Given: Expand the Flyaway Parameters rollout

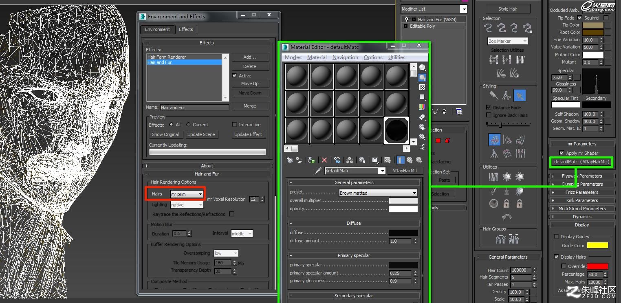Looking at the screenshot, I should 582,176.
